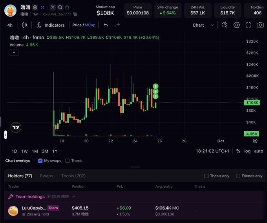Sort by the Avg. entry column header
The width and height of the screenshot is (267, 223).
pos(164,187)
